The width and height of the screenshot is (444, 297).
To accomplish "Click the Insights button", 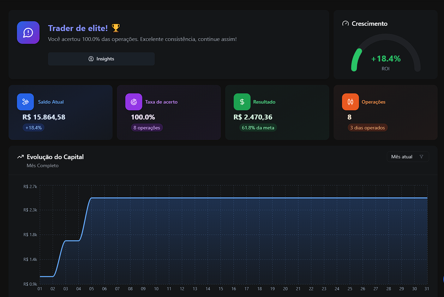I will click(x=101, y=59).
